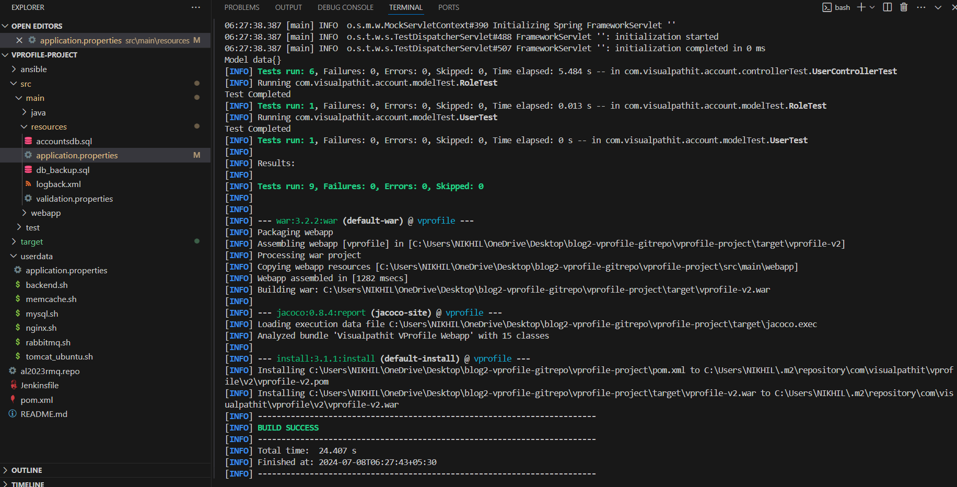Open backend.sh in userdata

[x=46, y=285]
